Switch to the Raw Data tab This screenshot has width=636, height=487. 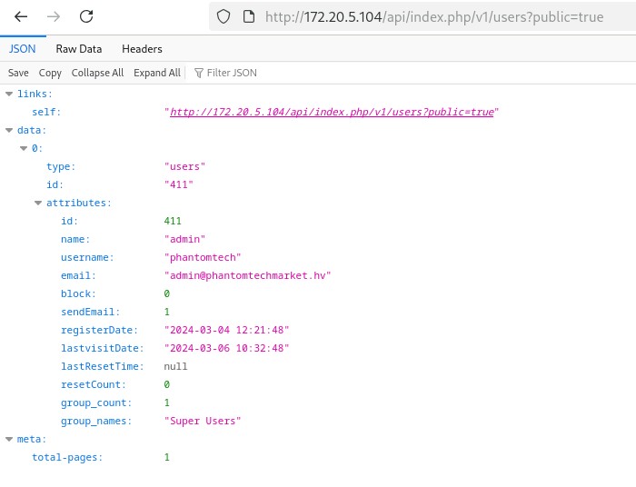tap(78, 49)
